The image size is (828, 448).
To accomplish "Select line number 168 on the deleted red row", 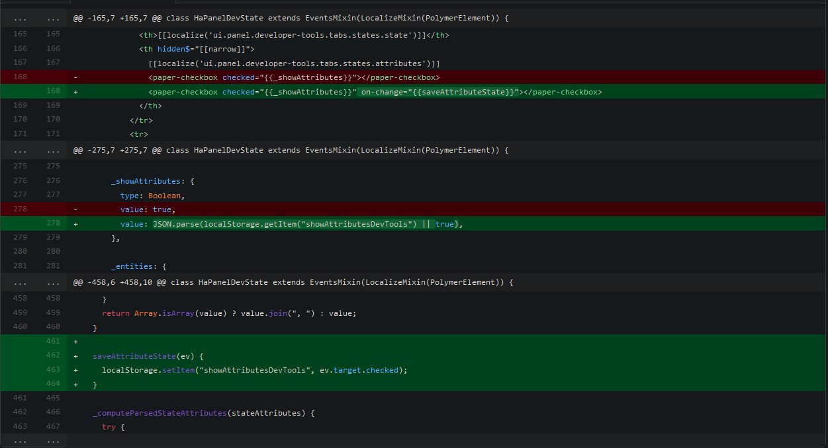I will pyautogui.click(x=20, y=77).
